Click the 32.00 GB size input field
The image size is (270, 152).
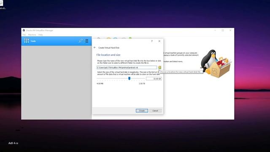tap(154, 79)
